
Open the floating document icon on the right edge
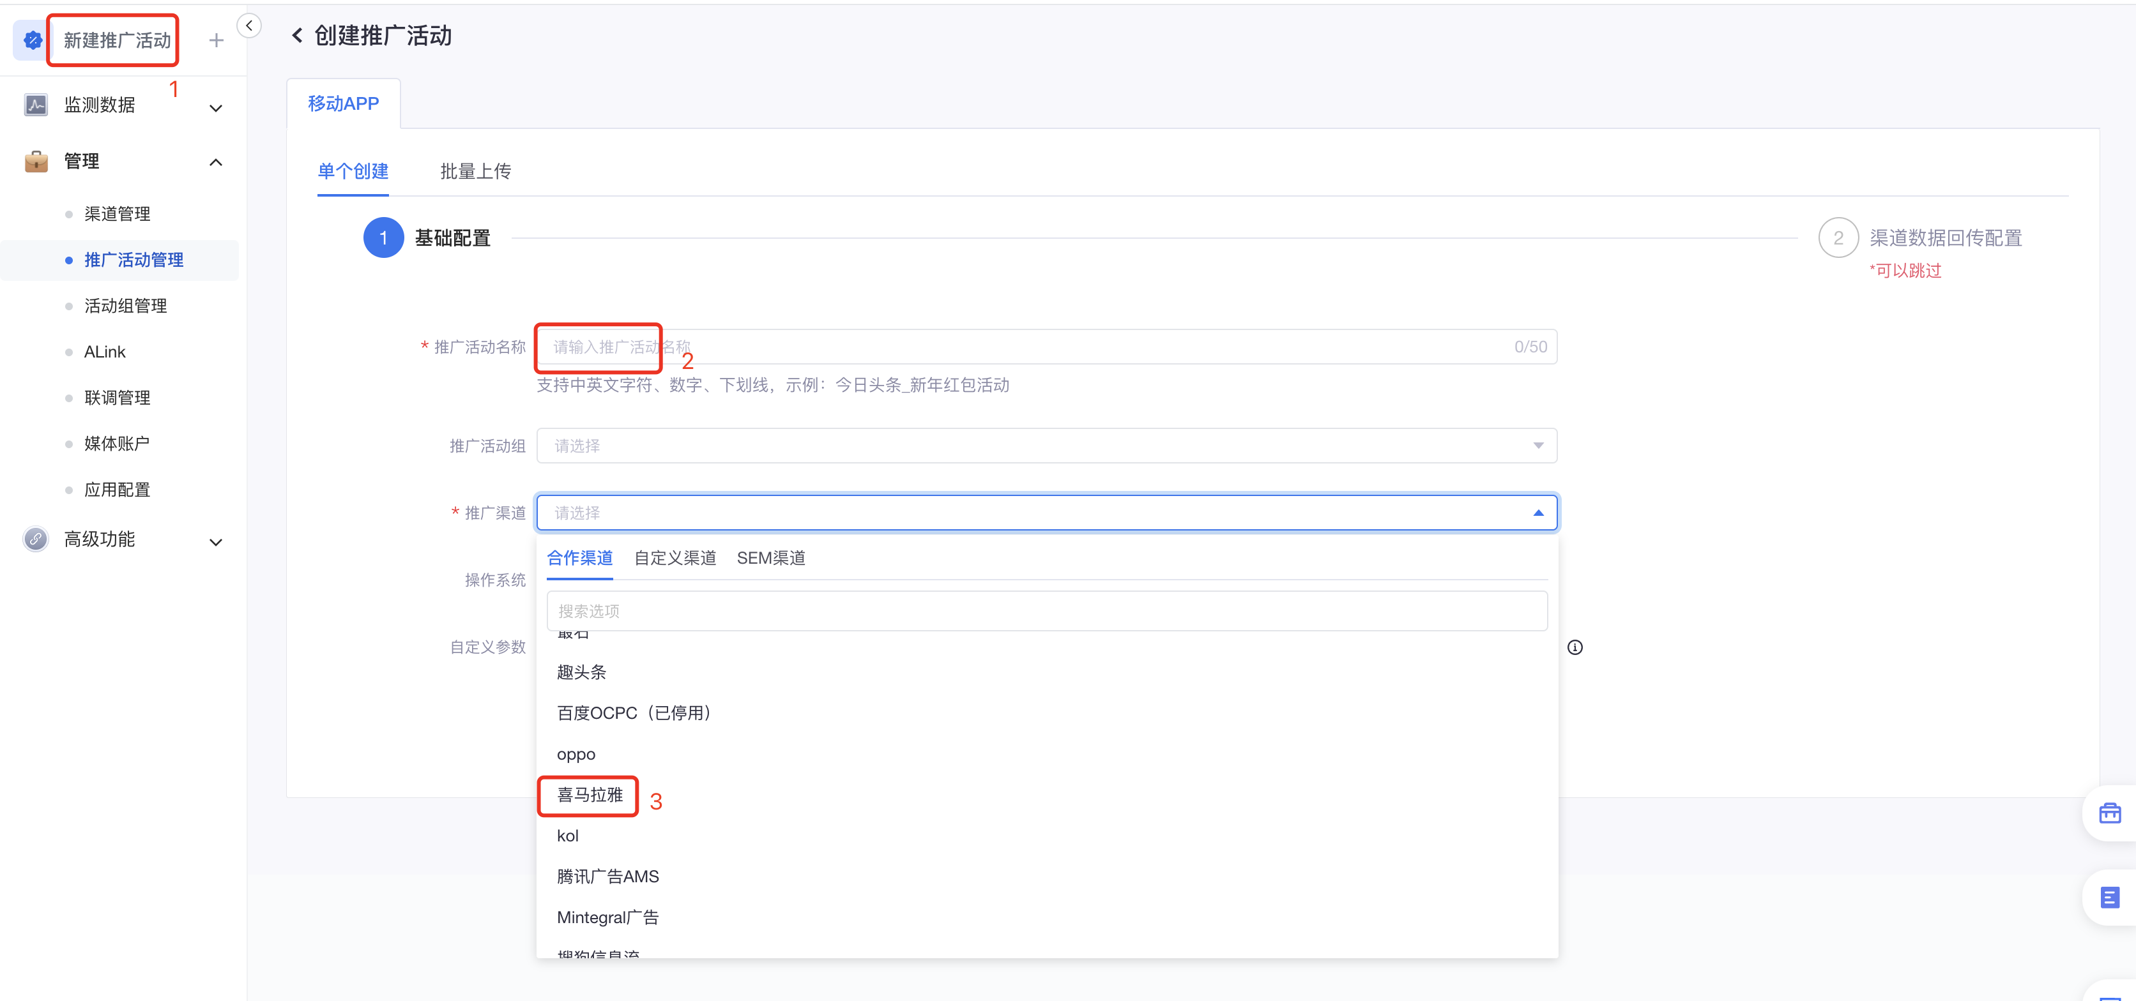coord(2109,898)
